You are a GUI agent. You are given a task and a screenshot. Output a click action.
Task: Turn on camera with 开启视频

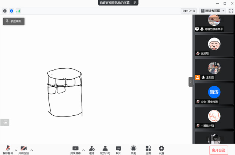(24, 149)
